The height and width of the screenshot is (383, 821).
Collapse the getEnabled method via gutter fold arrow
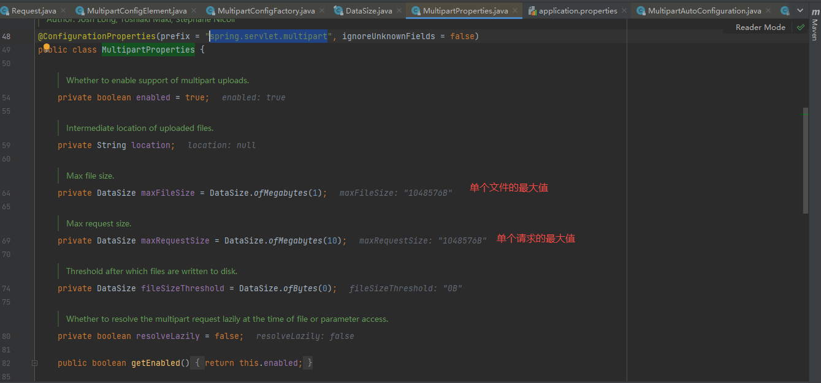34,362
